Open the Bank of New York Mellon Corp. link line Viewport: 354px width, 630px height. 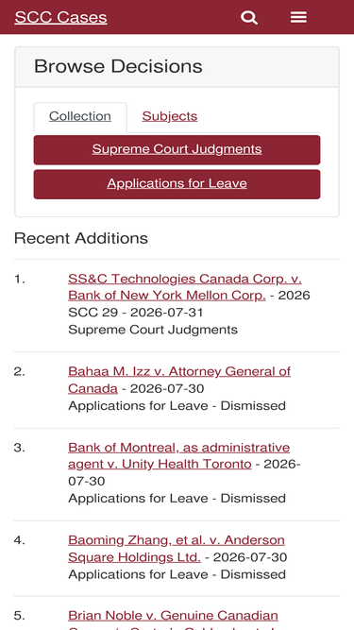[167, 296]
